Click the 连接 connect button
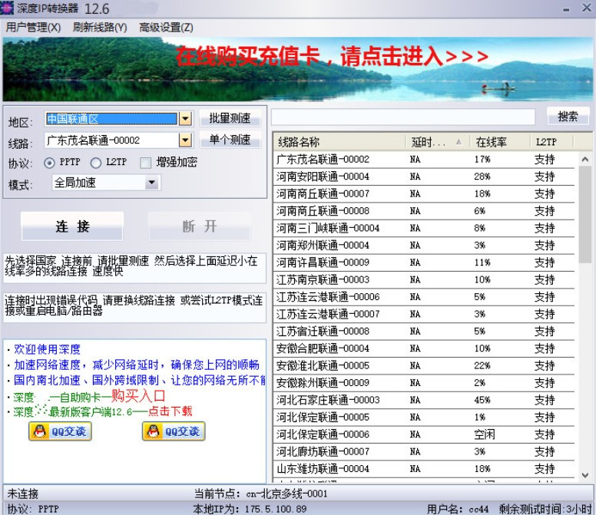 pos(72,226)
